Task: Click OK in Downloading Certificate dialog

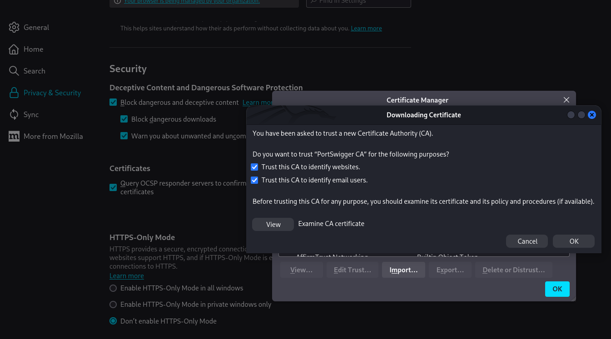Action: click(574, 241)
